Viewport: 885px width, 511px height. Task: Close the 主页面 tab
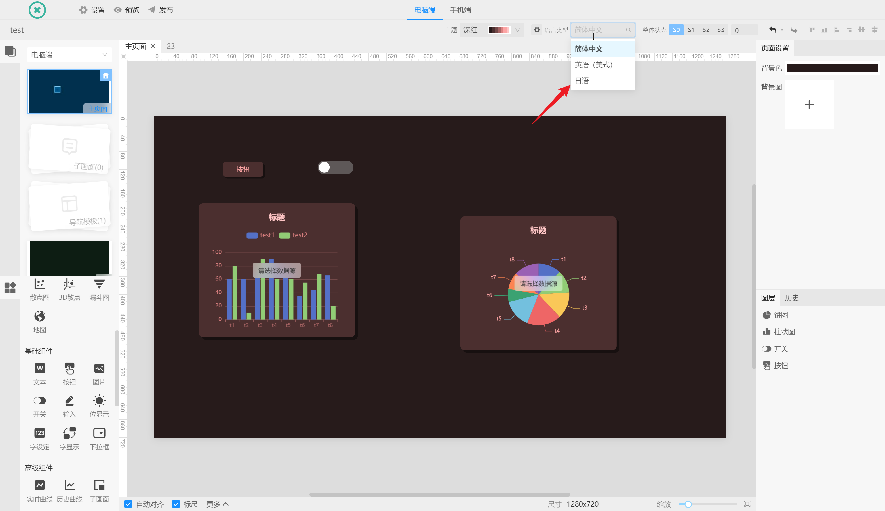tap(153, 46)
